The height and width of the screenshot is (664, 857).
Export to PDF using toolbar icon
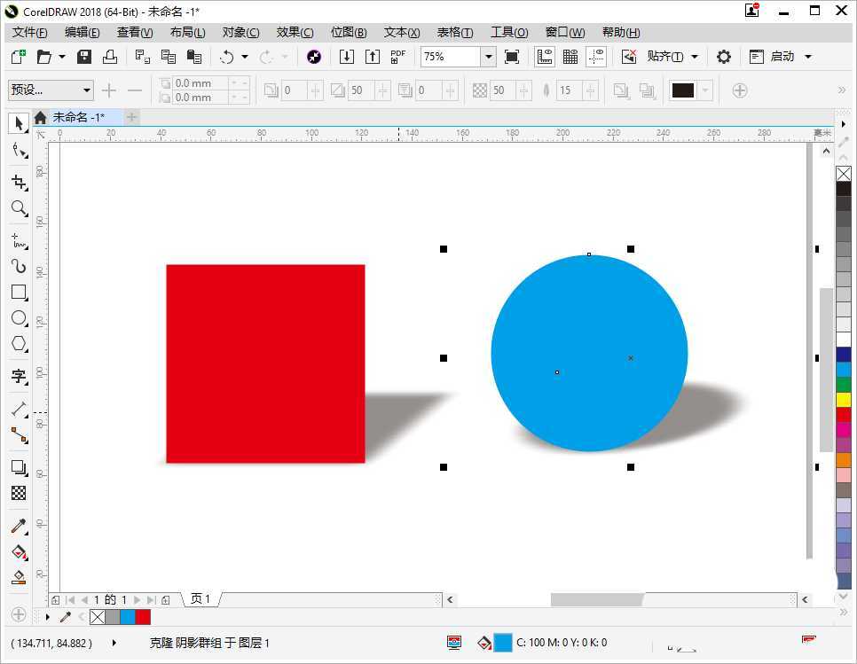coord(398,57)
